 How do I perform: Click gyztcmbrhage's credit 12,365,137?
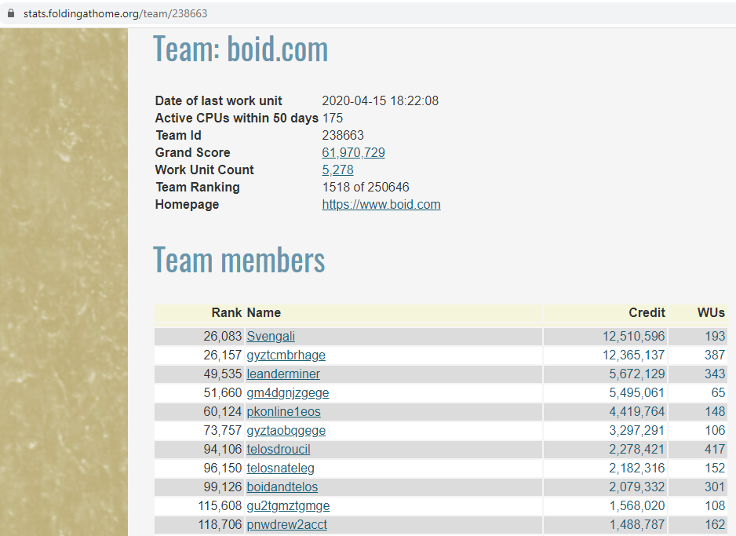point(634,356)
